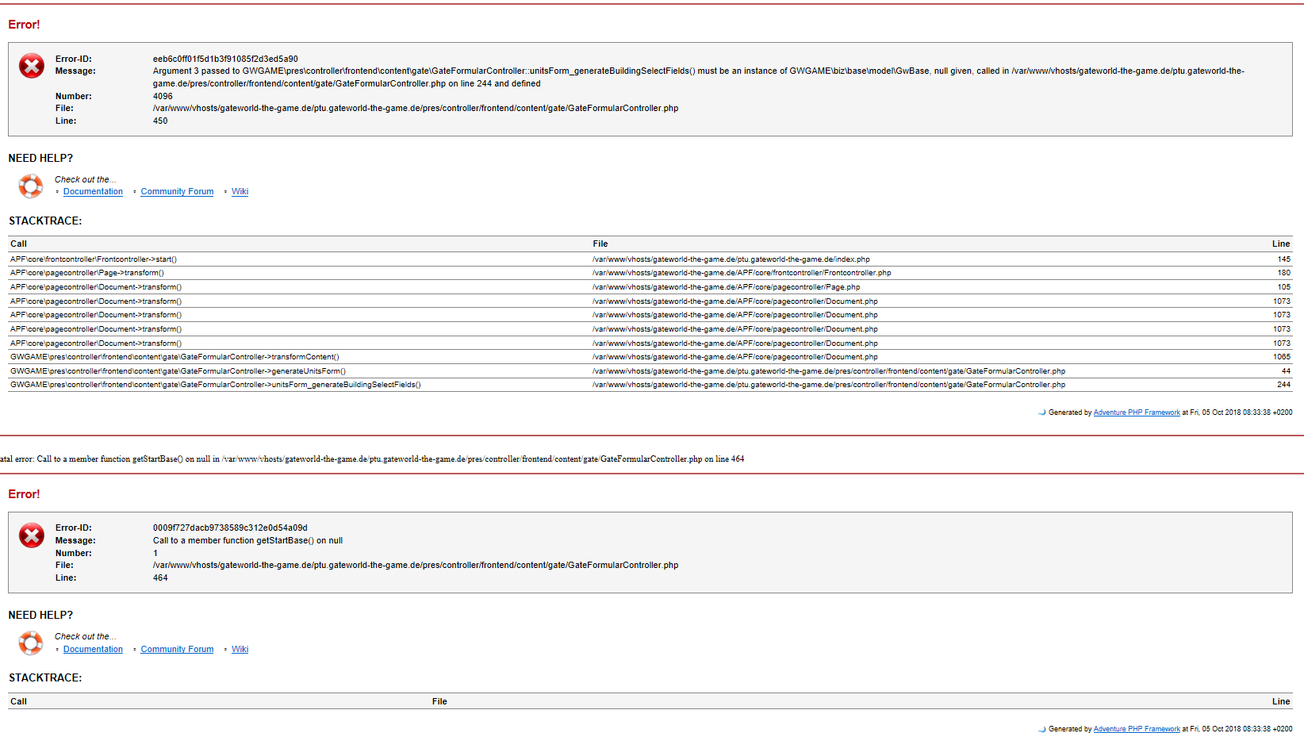Click the lifebuoy help icon above the second stacktrace

click(31, 643)
